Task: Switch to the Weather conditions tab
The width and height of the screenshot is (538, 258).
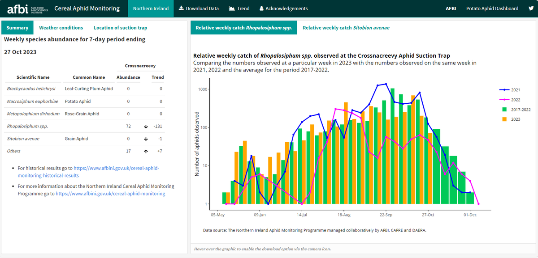Action: (x=61, y=27)
